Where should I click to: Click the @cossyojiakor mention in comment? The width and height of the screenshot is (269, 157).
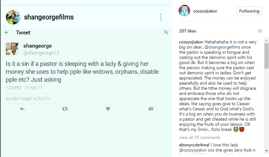pyautogui.click(x=193, y=150)
